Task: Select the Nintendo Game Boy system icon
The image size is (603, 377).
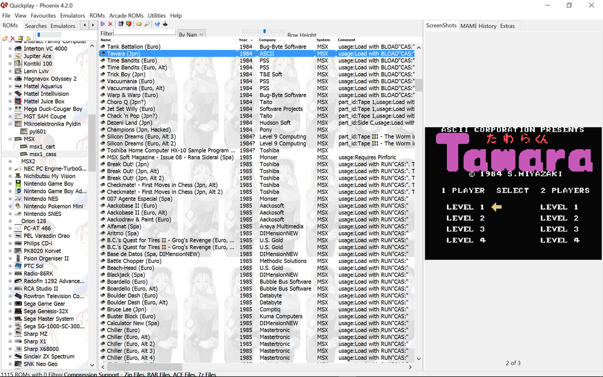Action: tap(19, 184)
